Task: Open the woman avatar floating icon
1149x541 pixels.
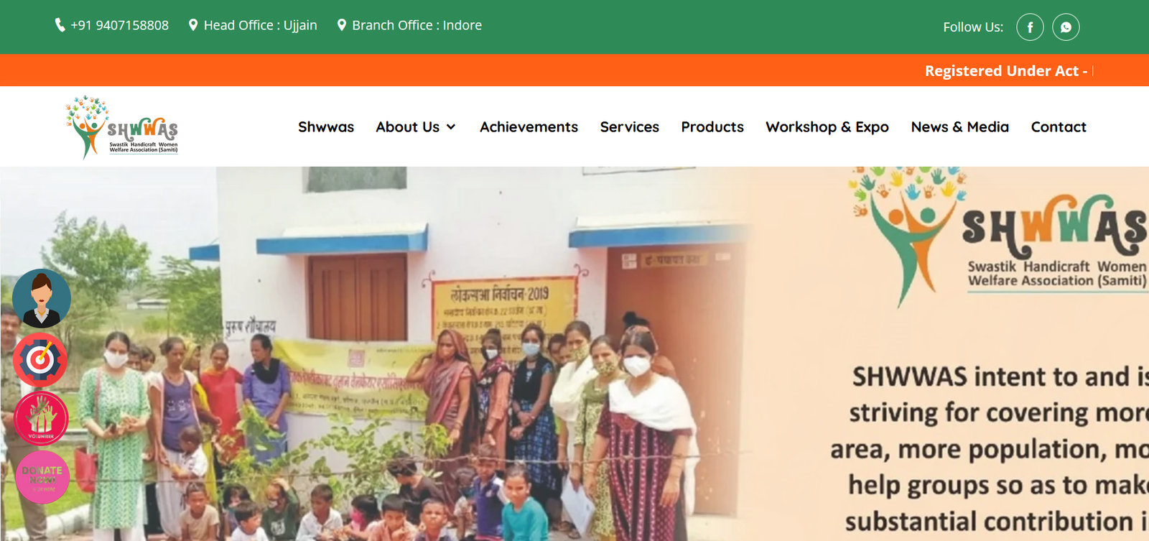Action: (x=42, y=298)
